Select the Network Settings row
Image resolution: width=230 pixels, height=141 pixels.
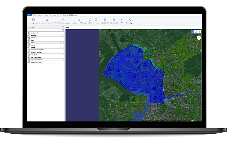[x=46, y=52]
